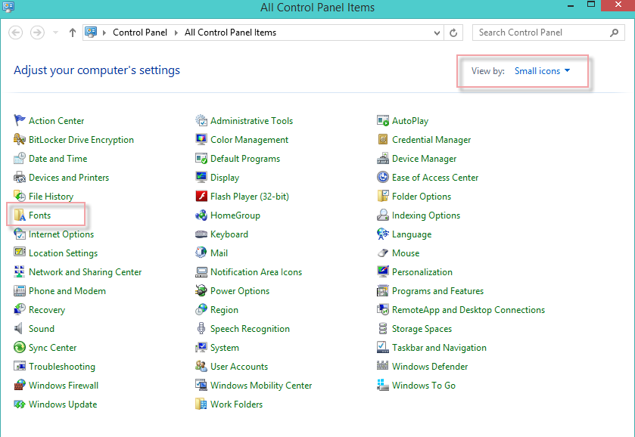Click the Storage Spaces icon
Screen dimensions: 635x437
click(383, 328)
